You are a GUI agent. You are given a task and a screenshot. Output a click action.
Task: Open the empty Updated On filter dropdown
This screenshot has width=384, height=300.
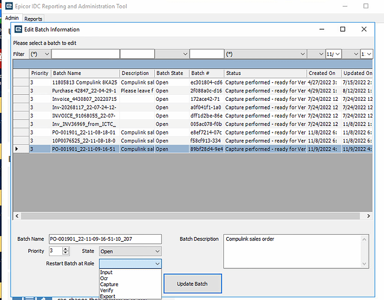(350, 54)
